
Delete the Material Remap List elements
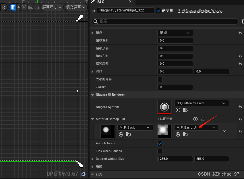coord(203,119)
